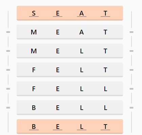The height and width of the screenshot is (135, 142).
Task: Click the left reorder handle beside FELL
Action: tap(8, 89)
